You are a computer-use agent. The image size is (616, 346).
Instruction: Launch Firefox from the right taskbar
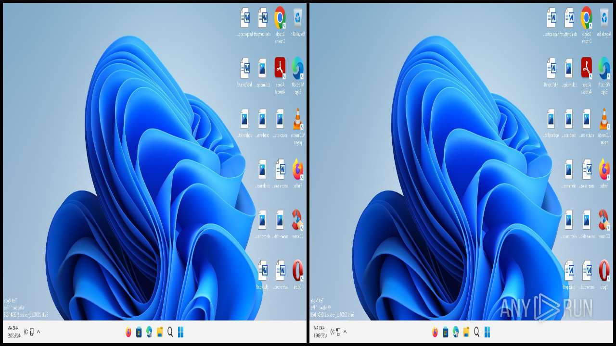tap(435, 332)
